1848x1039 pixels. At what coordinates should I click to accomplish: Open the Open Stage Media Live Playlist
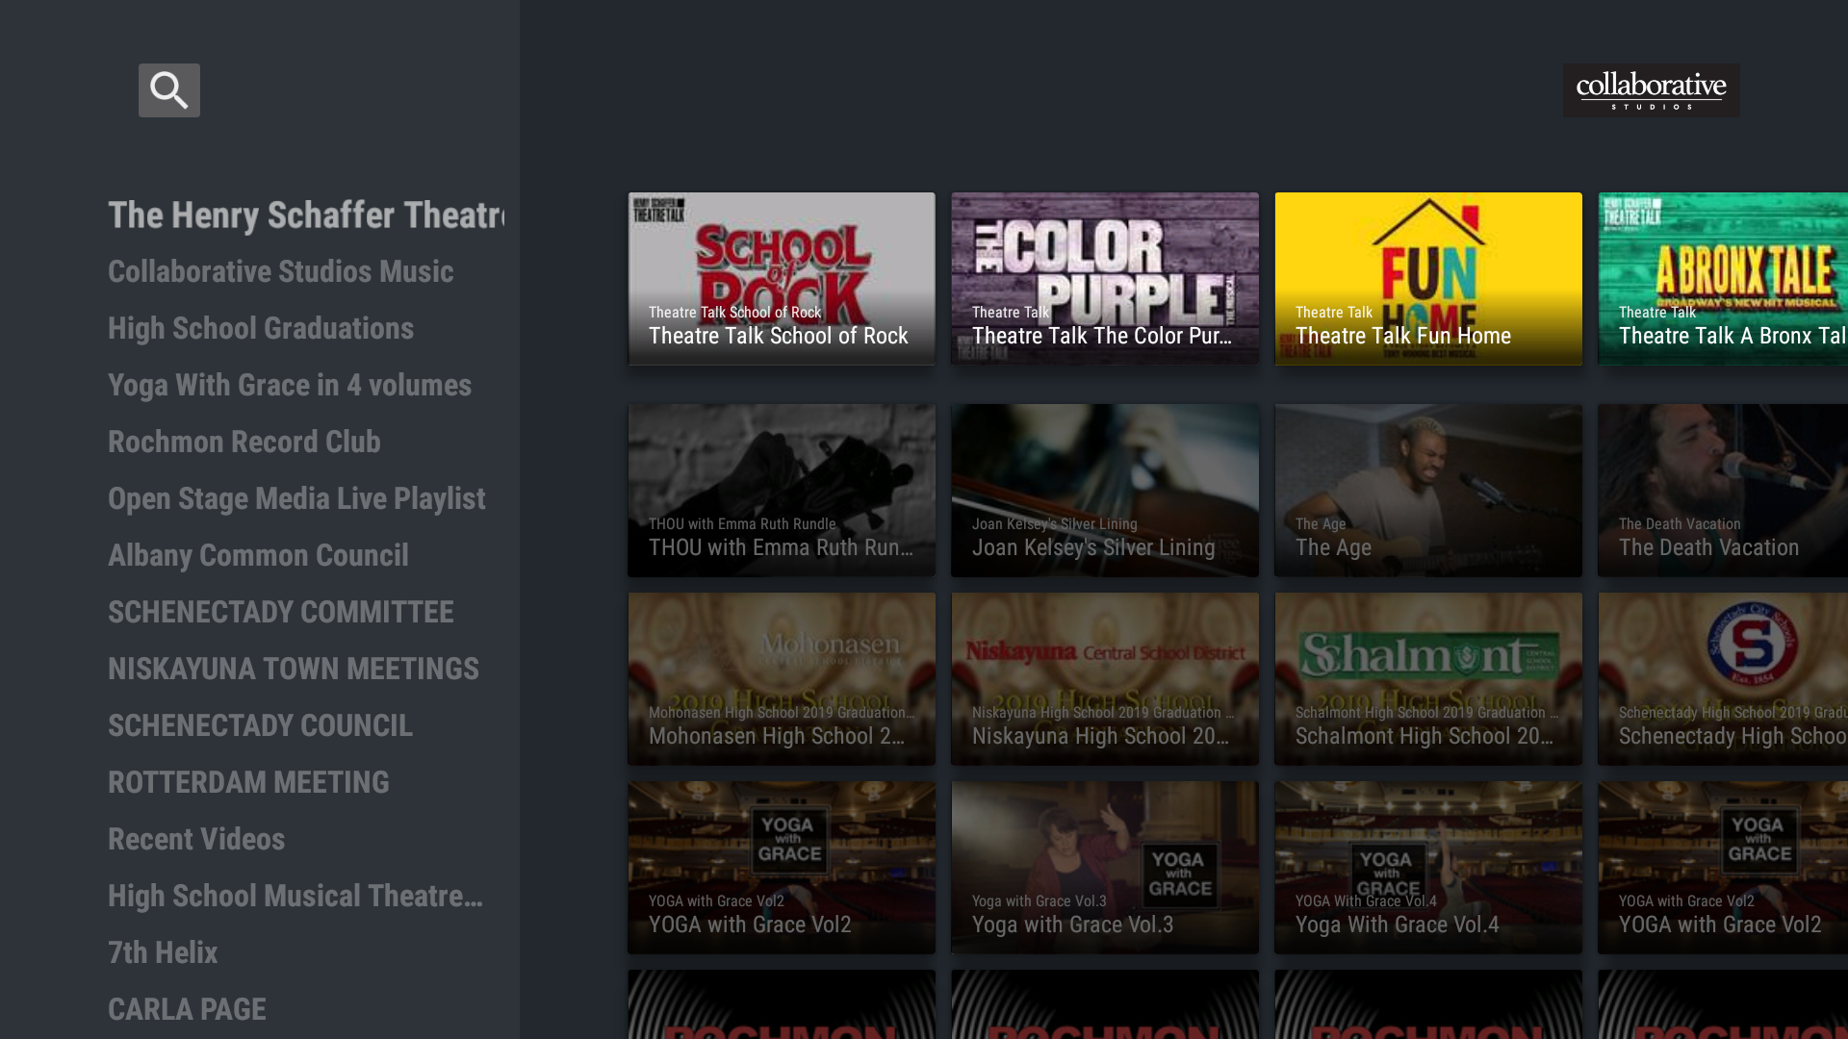pos(296,498)
